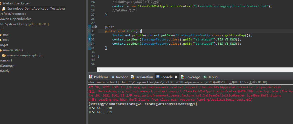Open Maven Dependencies in the tree
This screenshot has height=124, width=293.
point(16,19)
